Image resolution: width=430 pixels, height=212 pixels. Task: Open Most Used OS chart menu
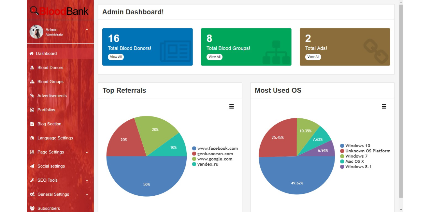tap(384, 107)
